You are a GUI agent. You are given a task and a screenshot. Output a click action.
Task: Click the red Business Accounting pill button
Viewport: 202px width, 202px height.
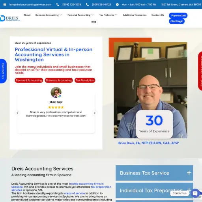click(59, 80)
